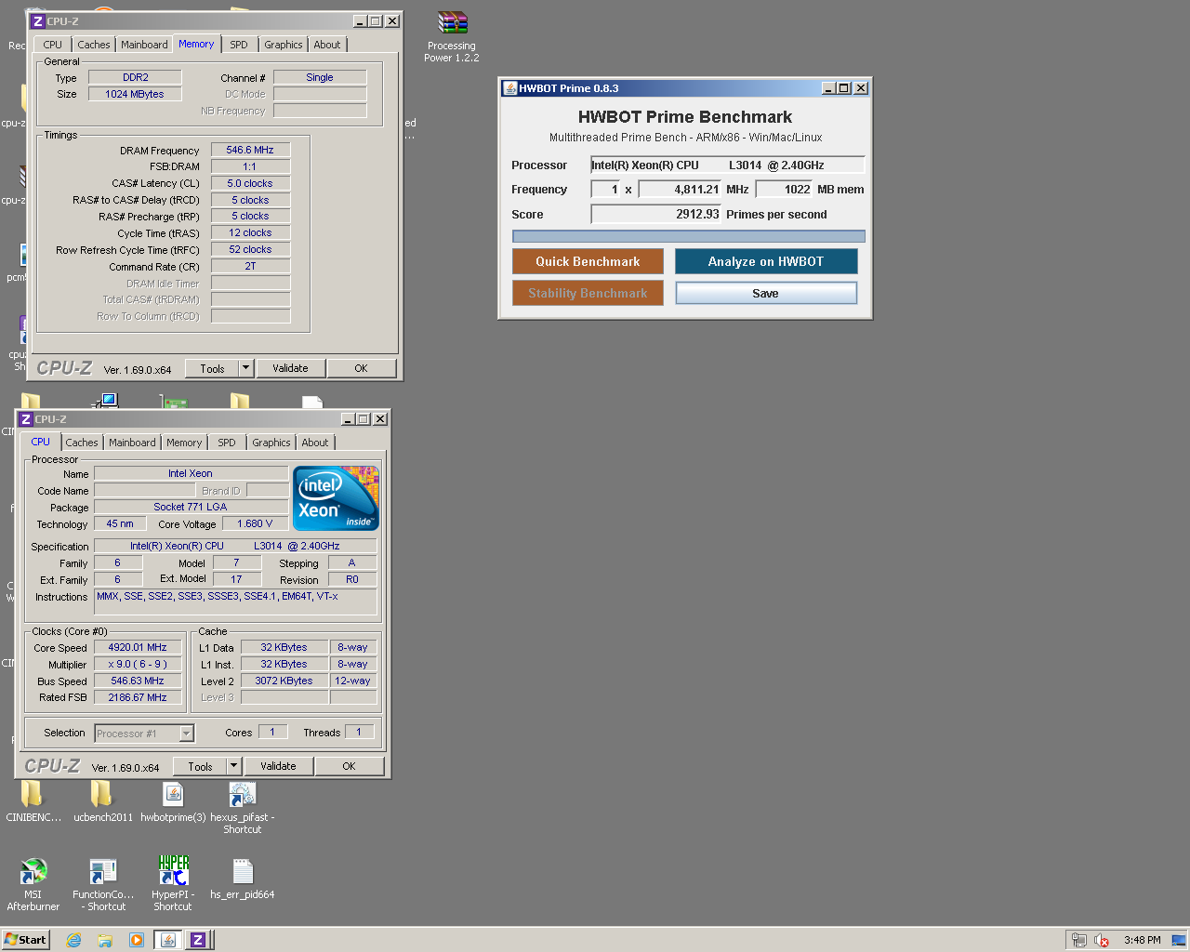Switch to HWBOT Prime taskbar button

point(168,940)
